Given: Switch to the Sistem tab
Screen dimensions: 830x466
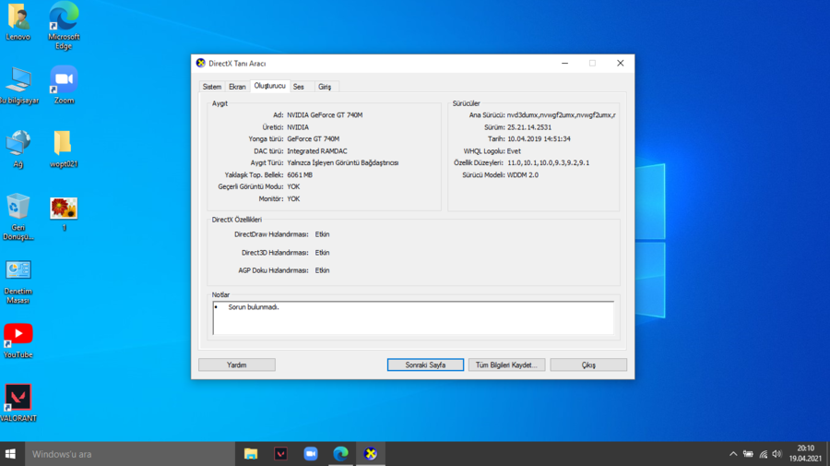Looking at the screenshot, I should [x=212, y=87].
